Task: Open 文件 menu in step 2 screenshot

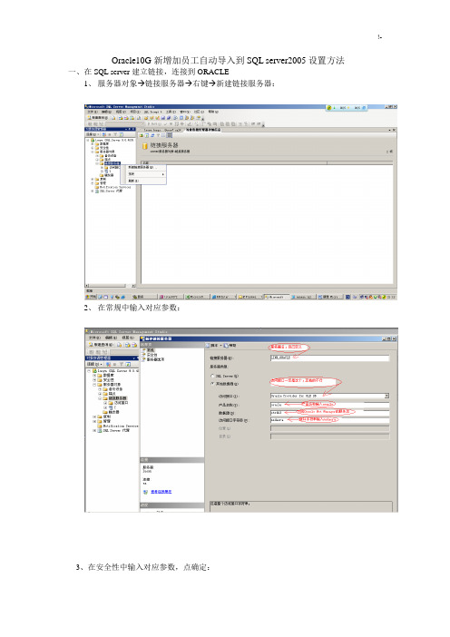Action: (x=94, y=338)
